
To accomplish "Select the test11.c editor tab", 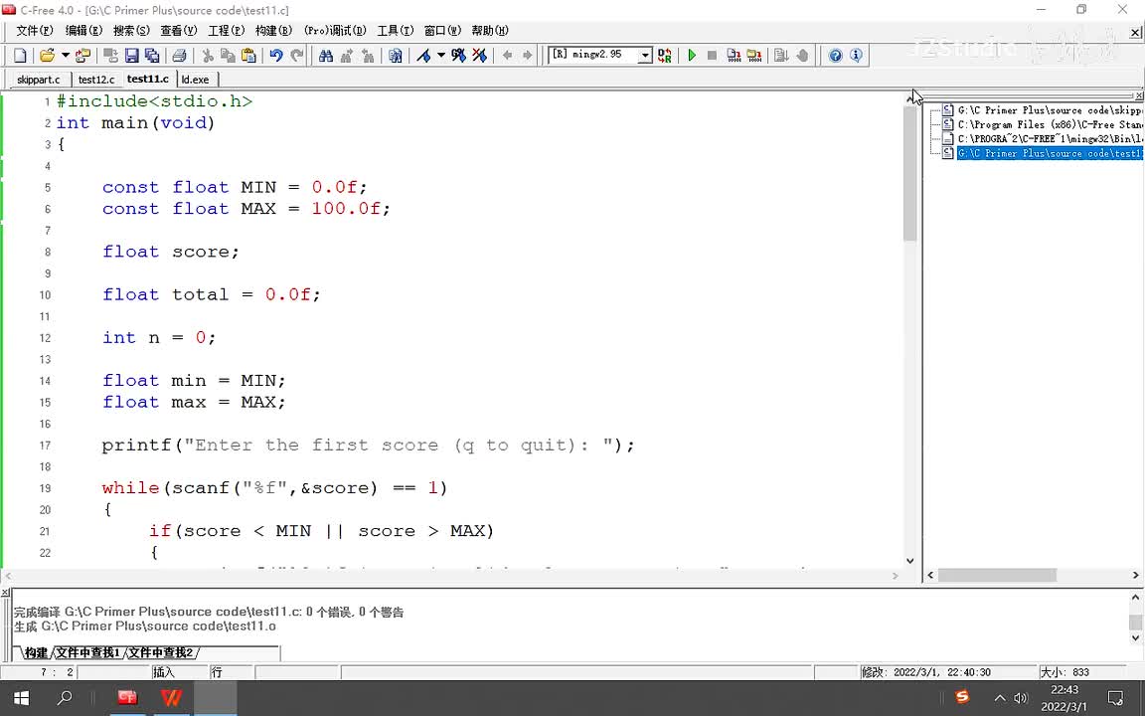I will 147,79.
